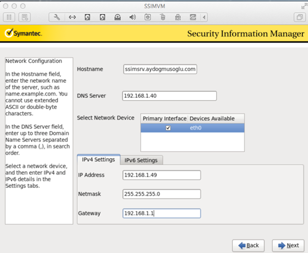
Task: Zoom the SSIMVM window
Action: click(x=23, y=6)
